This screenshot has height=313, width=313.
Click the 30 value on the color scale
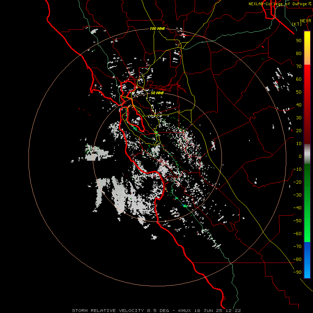(x=299, y=118)
